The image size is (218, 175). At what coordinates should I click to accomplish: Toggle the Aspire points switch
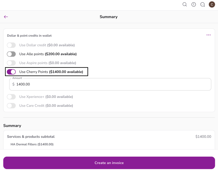(11, 63)
